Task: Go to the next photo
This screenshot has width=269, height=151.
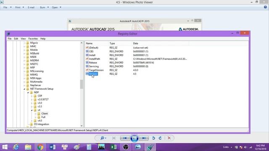Action: point(144,138)
